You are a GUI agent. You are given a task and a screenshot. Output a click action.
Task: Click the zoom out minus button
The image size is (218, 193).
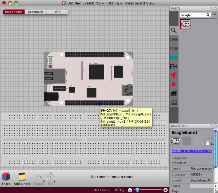click(x=130, y=190)
